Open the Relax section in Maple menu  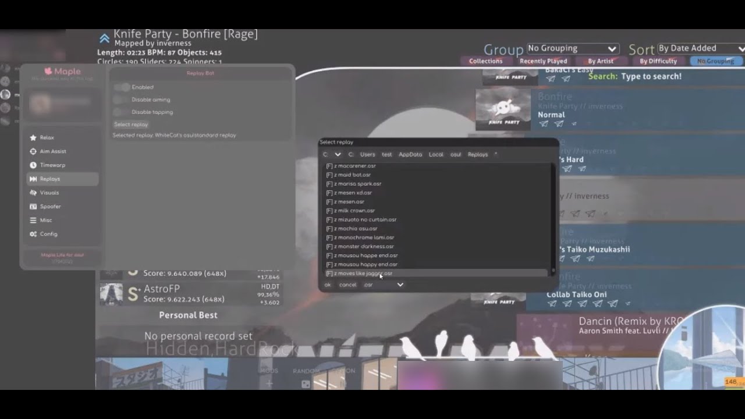click(62, 138)
